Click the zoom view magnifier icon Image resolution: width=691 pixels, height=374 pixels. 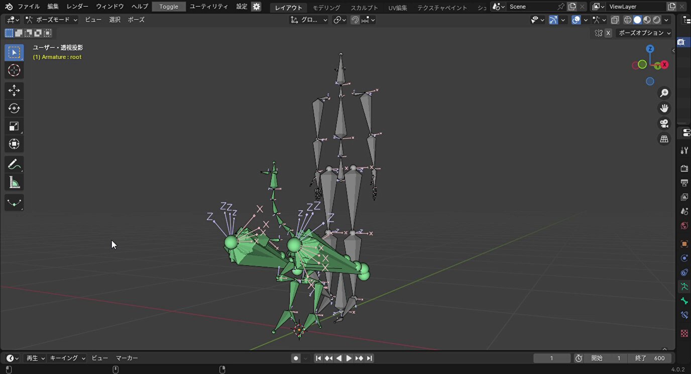[x=664, y=93]
